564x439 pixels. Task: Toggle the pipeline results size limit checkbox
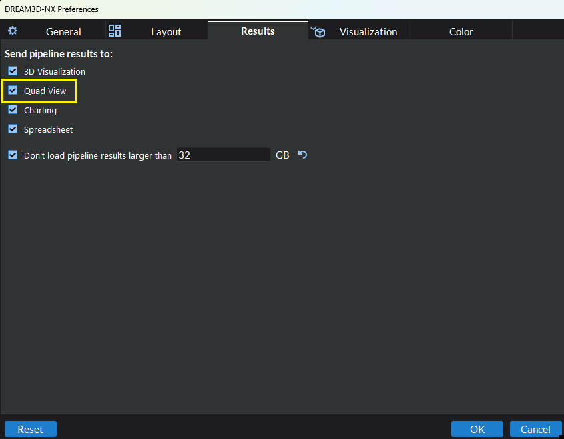(13, 155)
